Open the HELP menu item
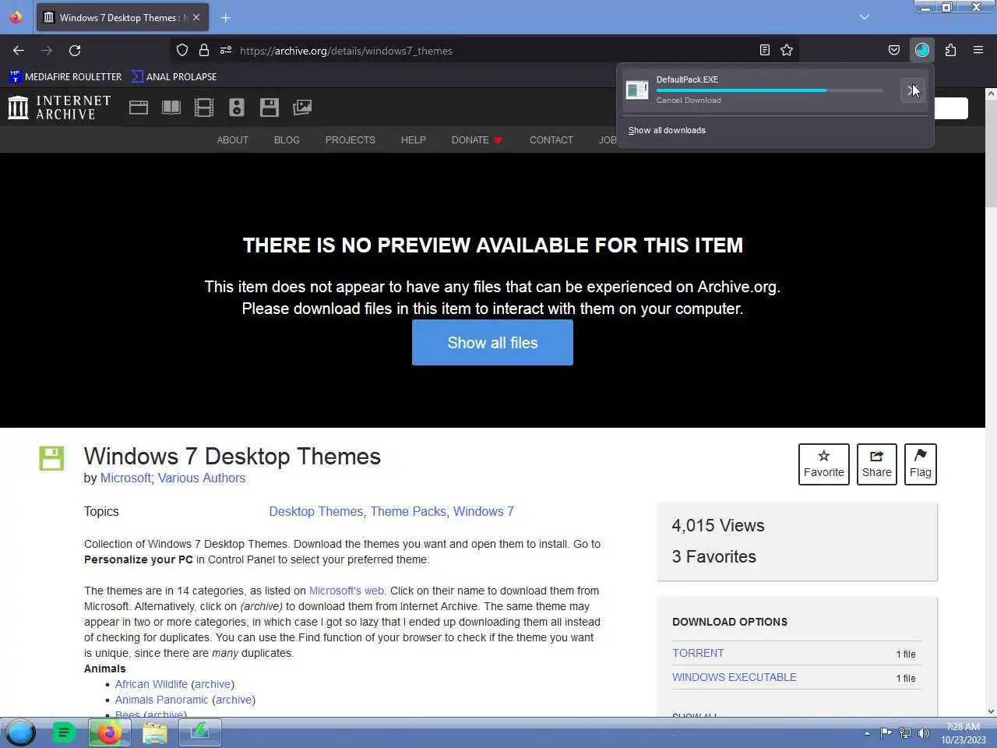Screen dimensions: 997x748 point(414,140)
